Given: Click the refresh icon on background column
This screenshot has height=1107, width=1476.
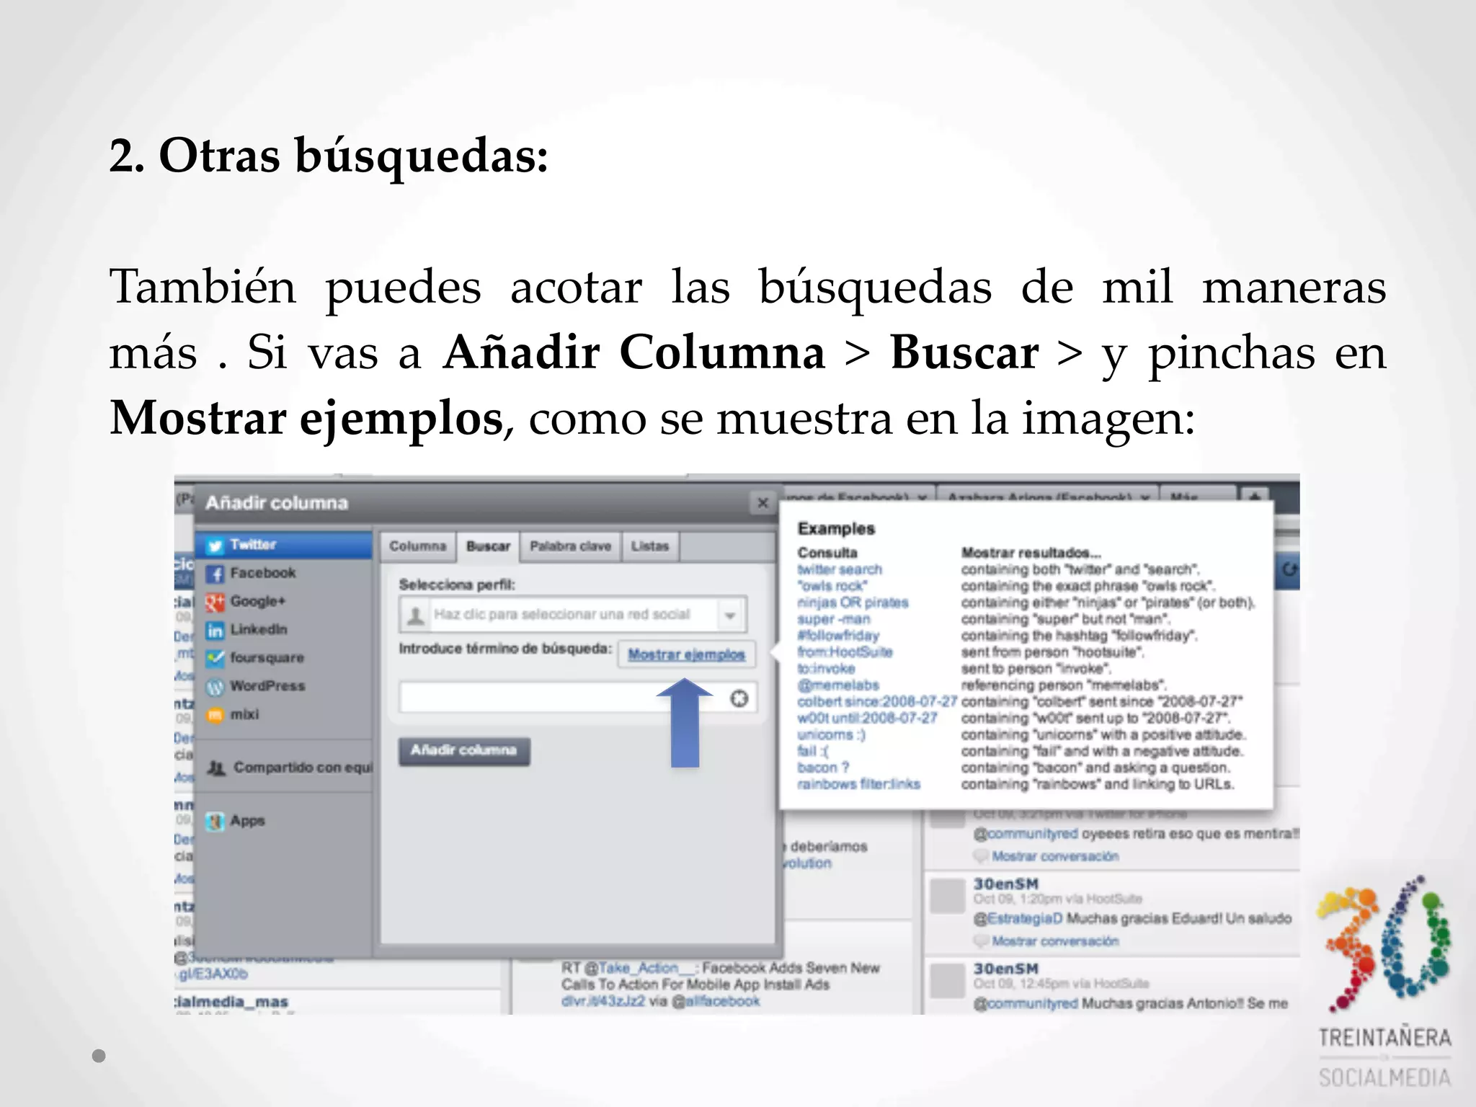Looking at the screenshot, I should (1289, 569).
